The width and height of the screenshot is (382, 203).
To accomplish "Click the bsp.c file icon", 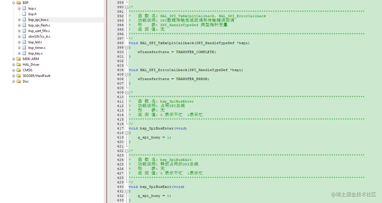I will click(24, 8).
